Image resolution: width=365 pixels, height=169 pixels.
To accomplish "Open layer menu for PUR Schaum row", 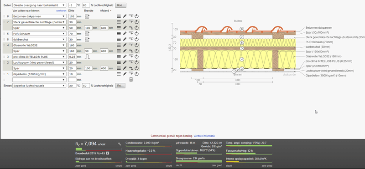I will click(119, 34).
